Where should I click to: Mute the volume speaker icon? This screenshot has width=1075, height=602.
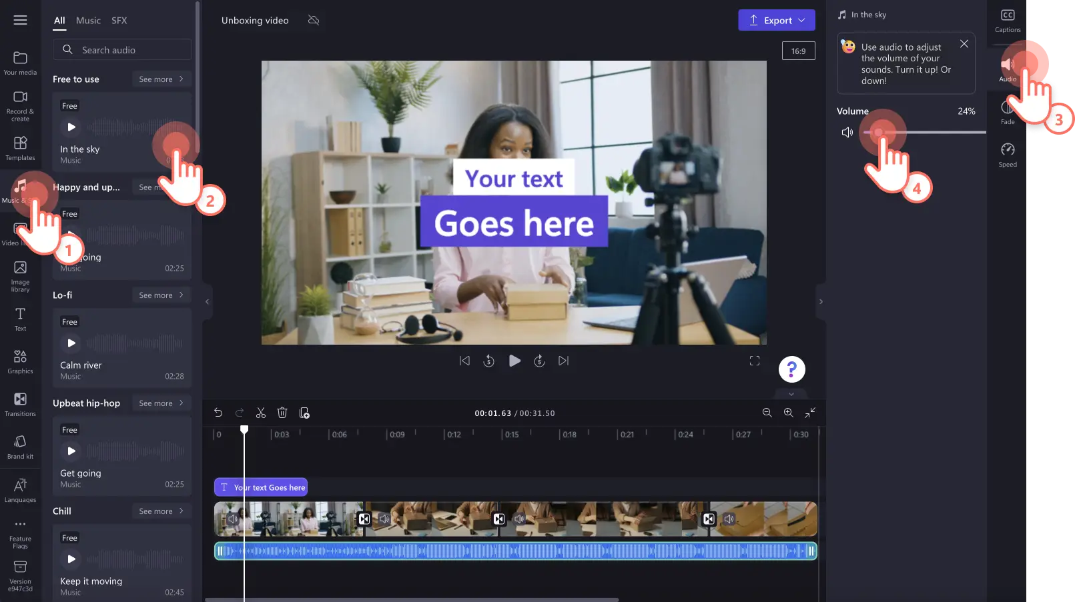847,133
